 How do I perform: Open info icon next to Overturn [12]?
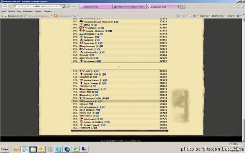click(x=102, y=28)
